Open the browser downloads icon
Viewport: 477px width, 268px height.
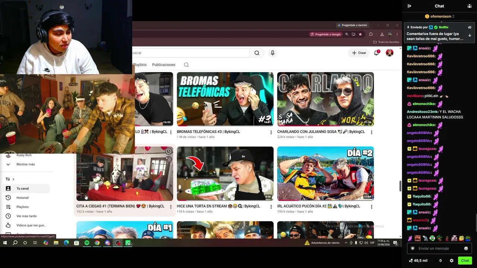pyautogui.click(x=382, y=34)
